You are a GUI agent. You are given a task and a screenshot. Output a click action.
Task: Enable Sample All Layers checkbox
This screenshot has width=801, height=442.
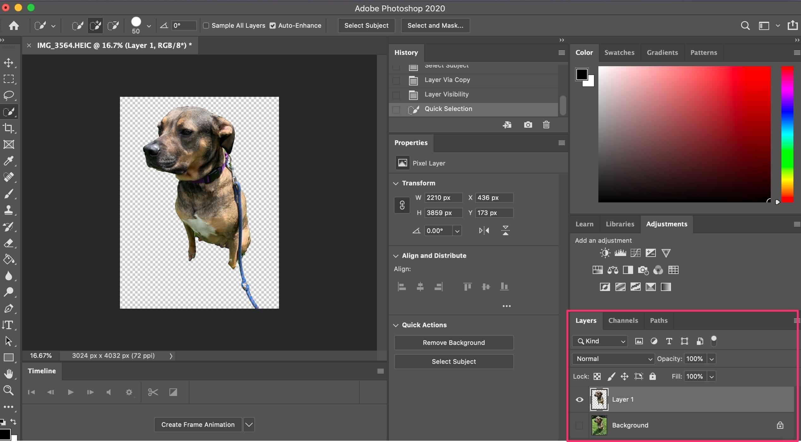click(205, 25)
